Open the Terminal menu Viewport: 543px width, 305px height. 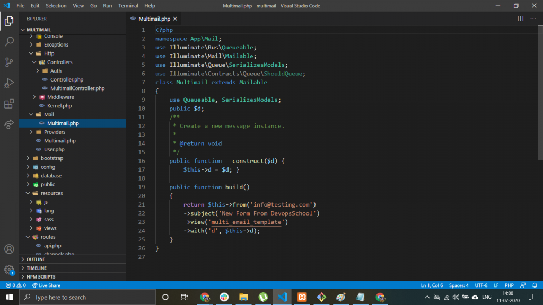tap(128, 5)
